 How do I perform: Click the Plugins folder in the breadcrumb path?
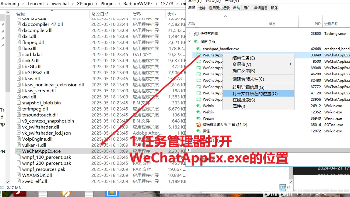coord(108,4)
